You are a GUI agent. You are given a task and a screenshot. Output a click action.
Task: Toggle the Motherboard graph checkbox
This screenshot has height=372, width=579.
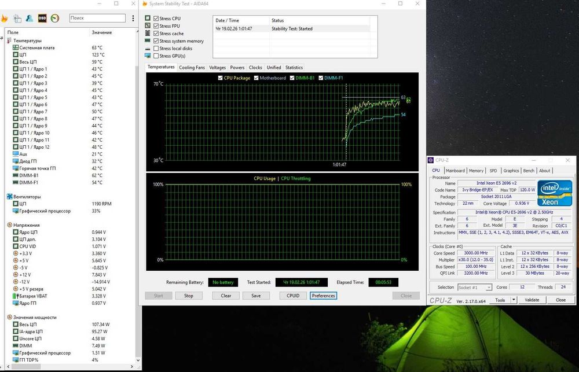pyautogui.click(x=256, y=78)
